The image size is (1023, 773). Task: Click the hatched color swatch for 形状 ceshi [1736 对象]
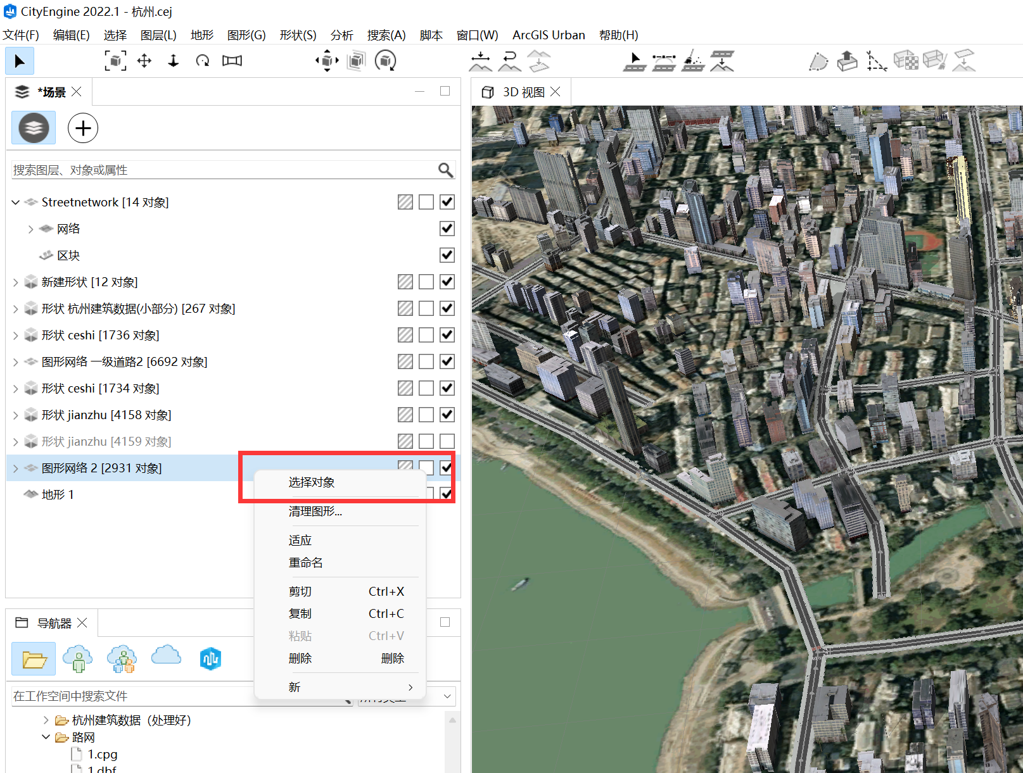(405, 335)
